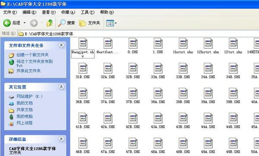Select the @augjpvt.shx file icon

click(x=83, y=43)
